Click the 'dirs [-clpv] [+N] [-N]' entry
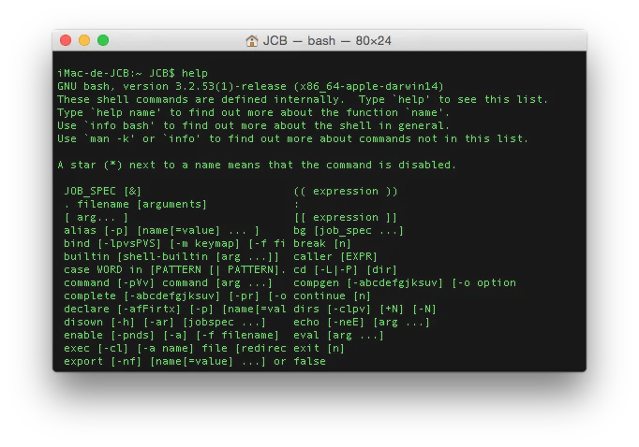 364,309
